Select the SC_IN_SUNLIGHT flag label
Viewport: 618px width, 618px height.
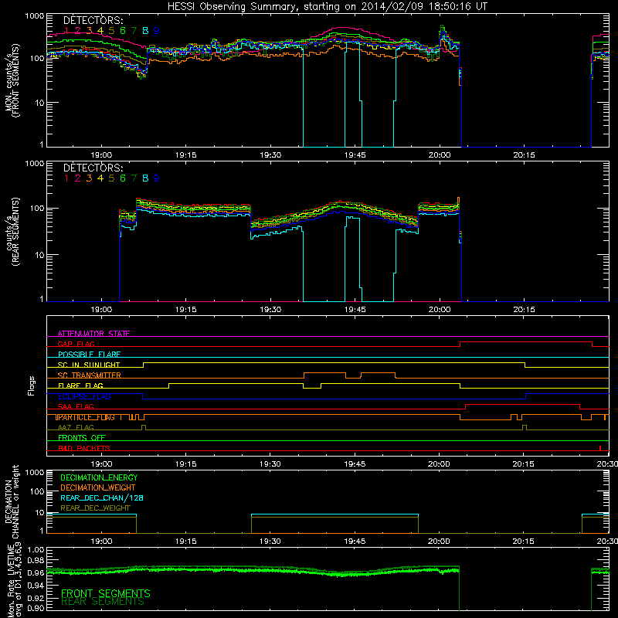[x=89, y=365]
